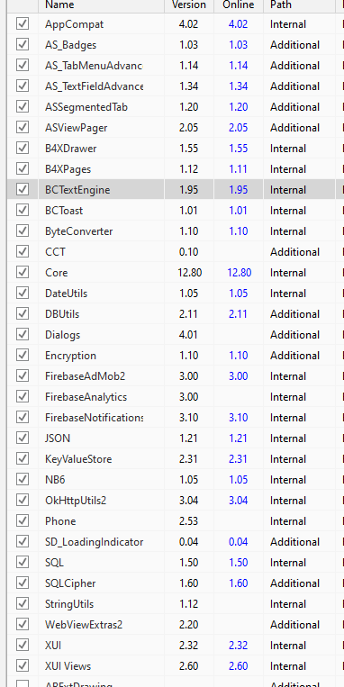Uncheck the XUI Views checkbox

pos(23,666)
